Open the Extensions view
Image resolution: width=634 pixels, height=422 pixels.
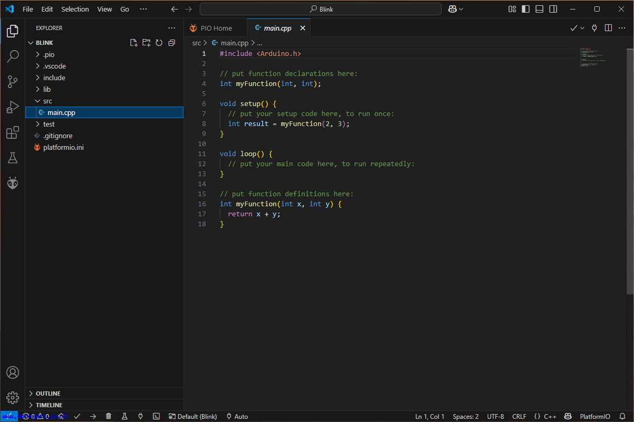[x=13, y=132]
